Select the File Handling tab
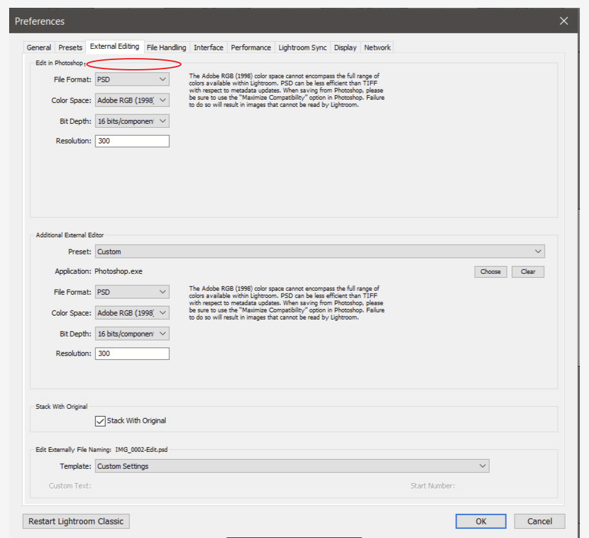The height and width of the screenshot is (538, 589). point(167,47)
